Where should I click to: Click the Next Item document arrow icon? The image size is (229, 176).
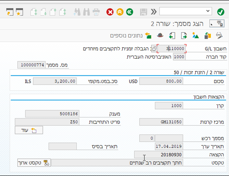point(184,35)
